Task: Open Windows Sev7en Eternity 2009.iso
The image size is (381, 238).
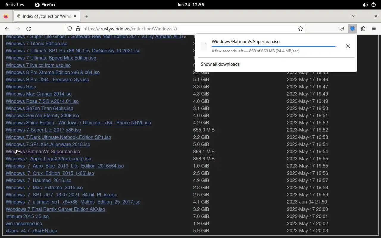Action: 42,115
